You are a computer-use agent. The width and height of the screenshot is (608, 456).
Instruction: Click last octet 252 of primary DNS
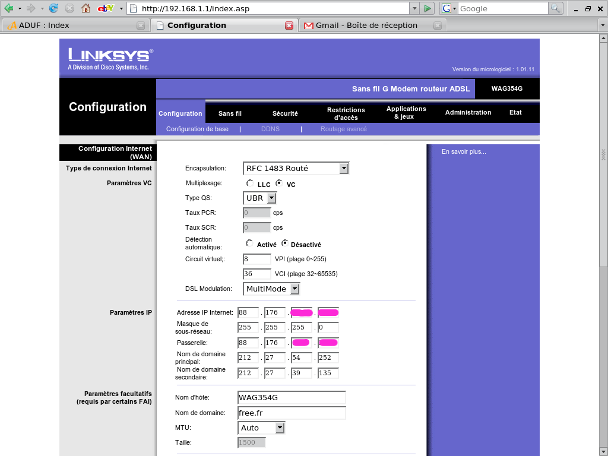(x=328, y=357)
